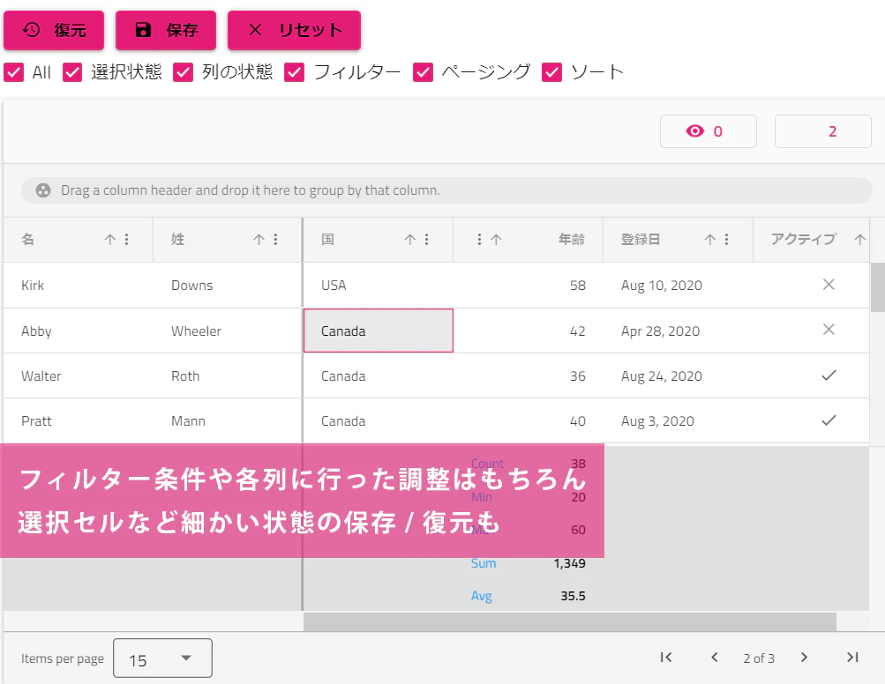Image resolution: width=885 pixels, height=684 pixels.
Task: Click the 登録日 column header title
Action: tap(641, 240)
